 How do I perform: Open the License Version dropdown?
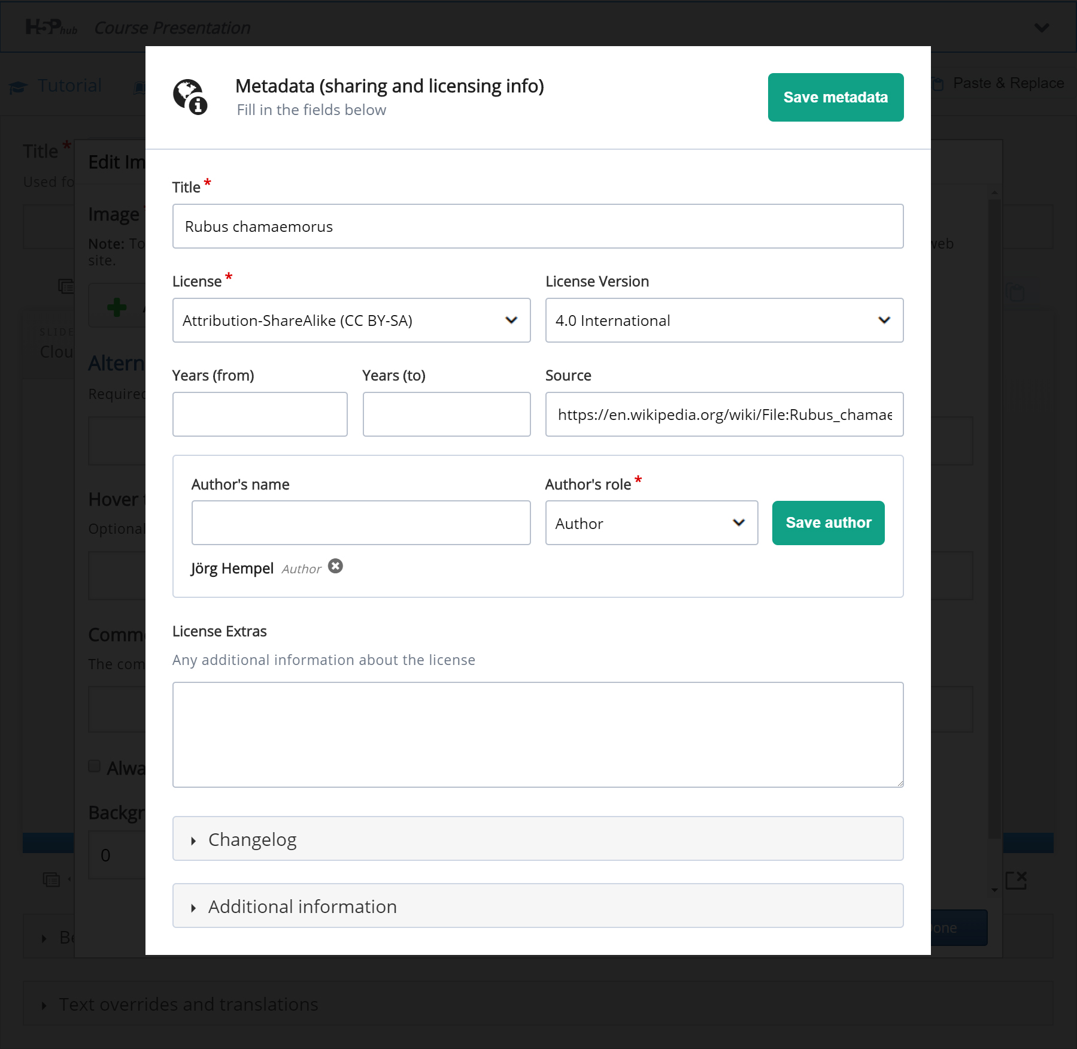(x=724, y=321)
